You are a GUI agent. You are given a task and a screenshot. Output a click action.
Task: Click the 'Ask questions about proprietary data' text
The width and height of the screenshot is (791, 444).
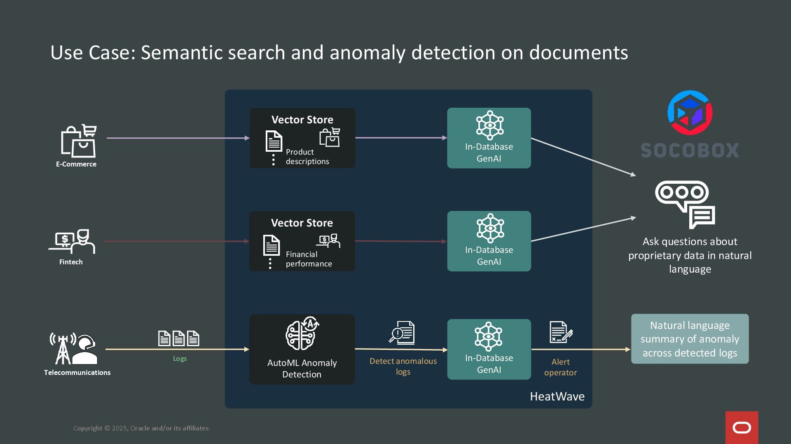coord(690,255)
